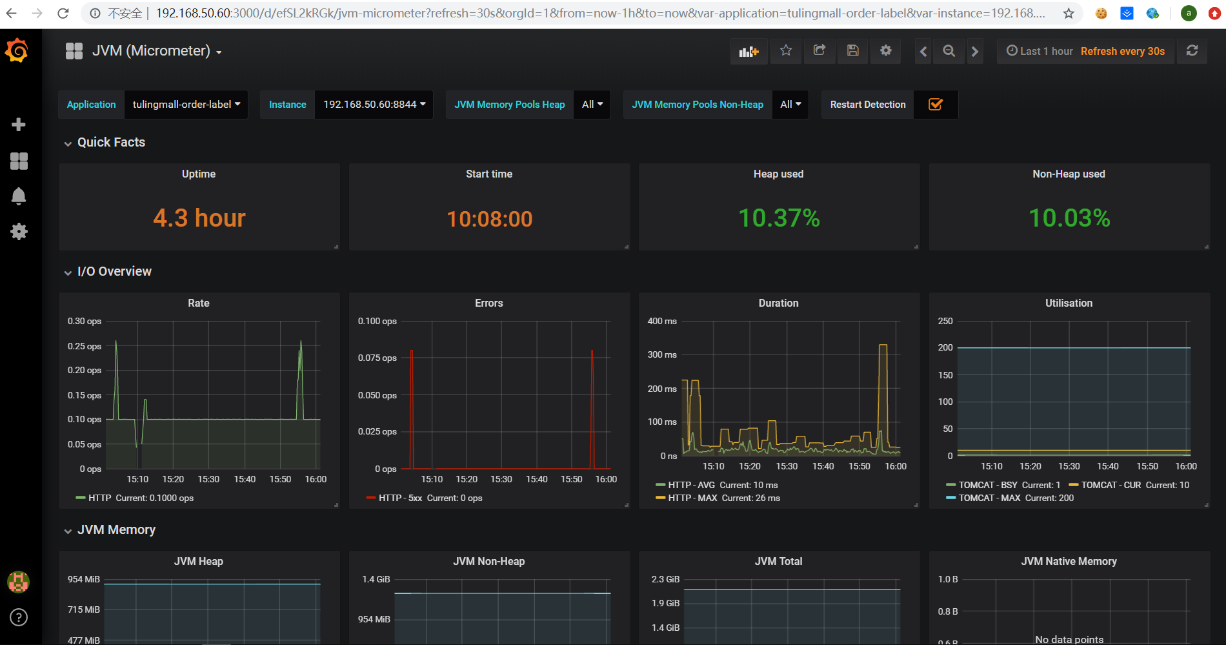
Task: Click the Create plus icon in sidebar
Action: pos(19,124)
